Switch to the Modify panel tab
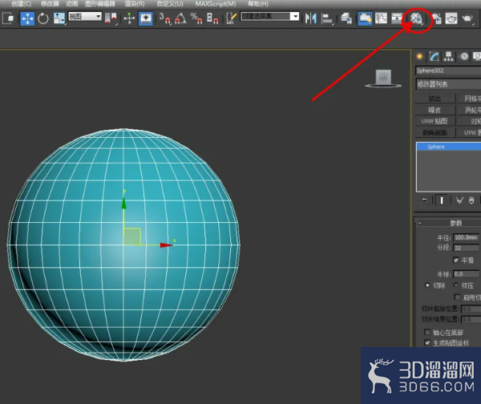The image size is (481, 404). [434, 56]
